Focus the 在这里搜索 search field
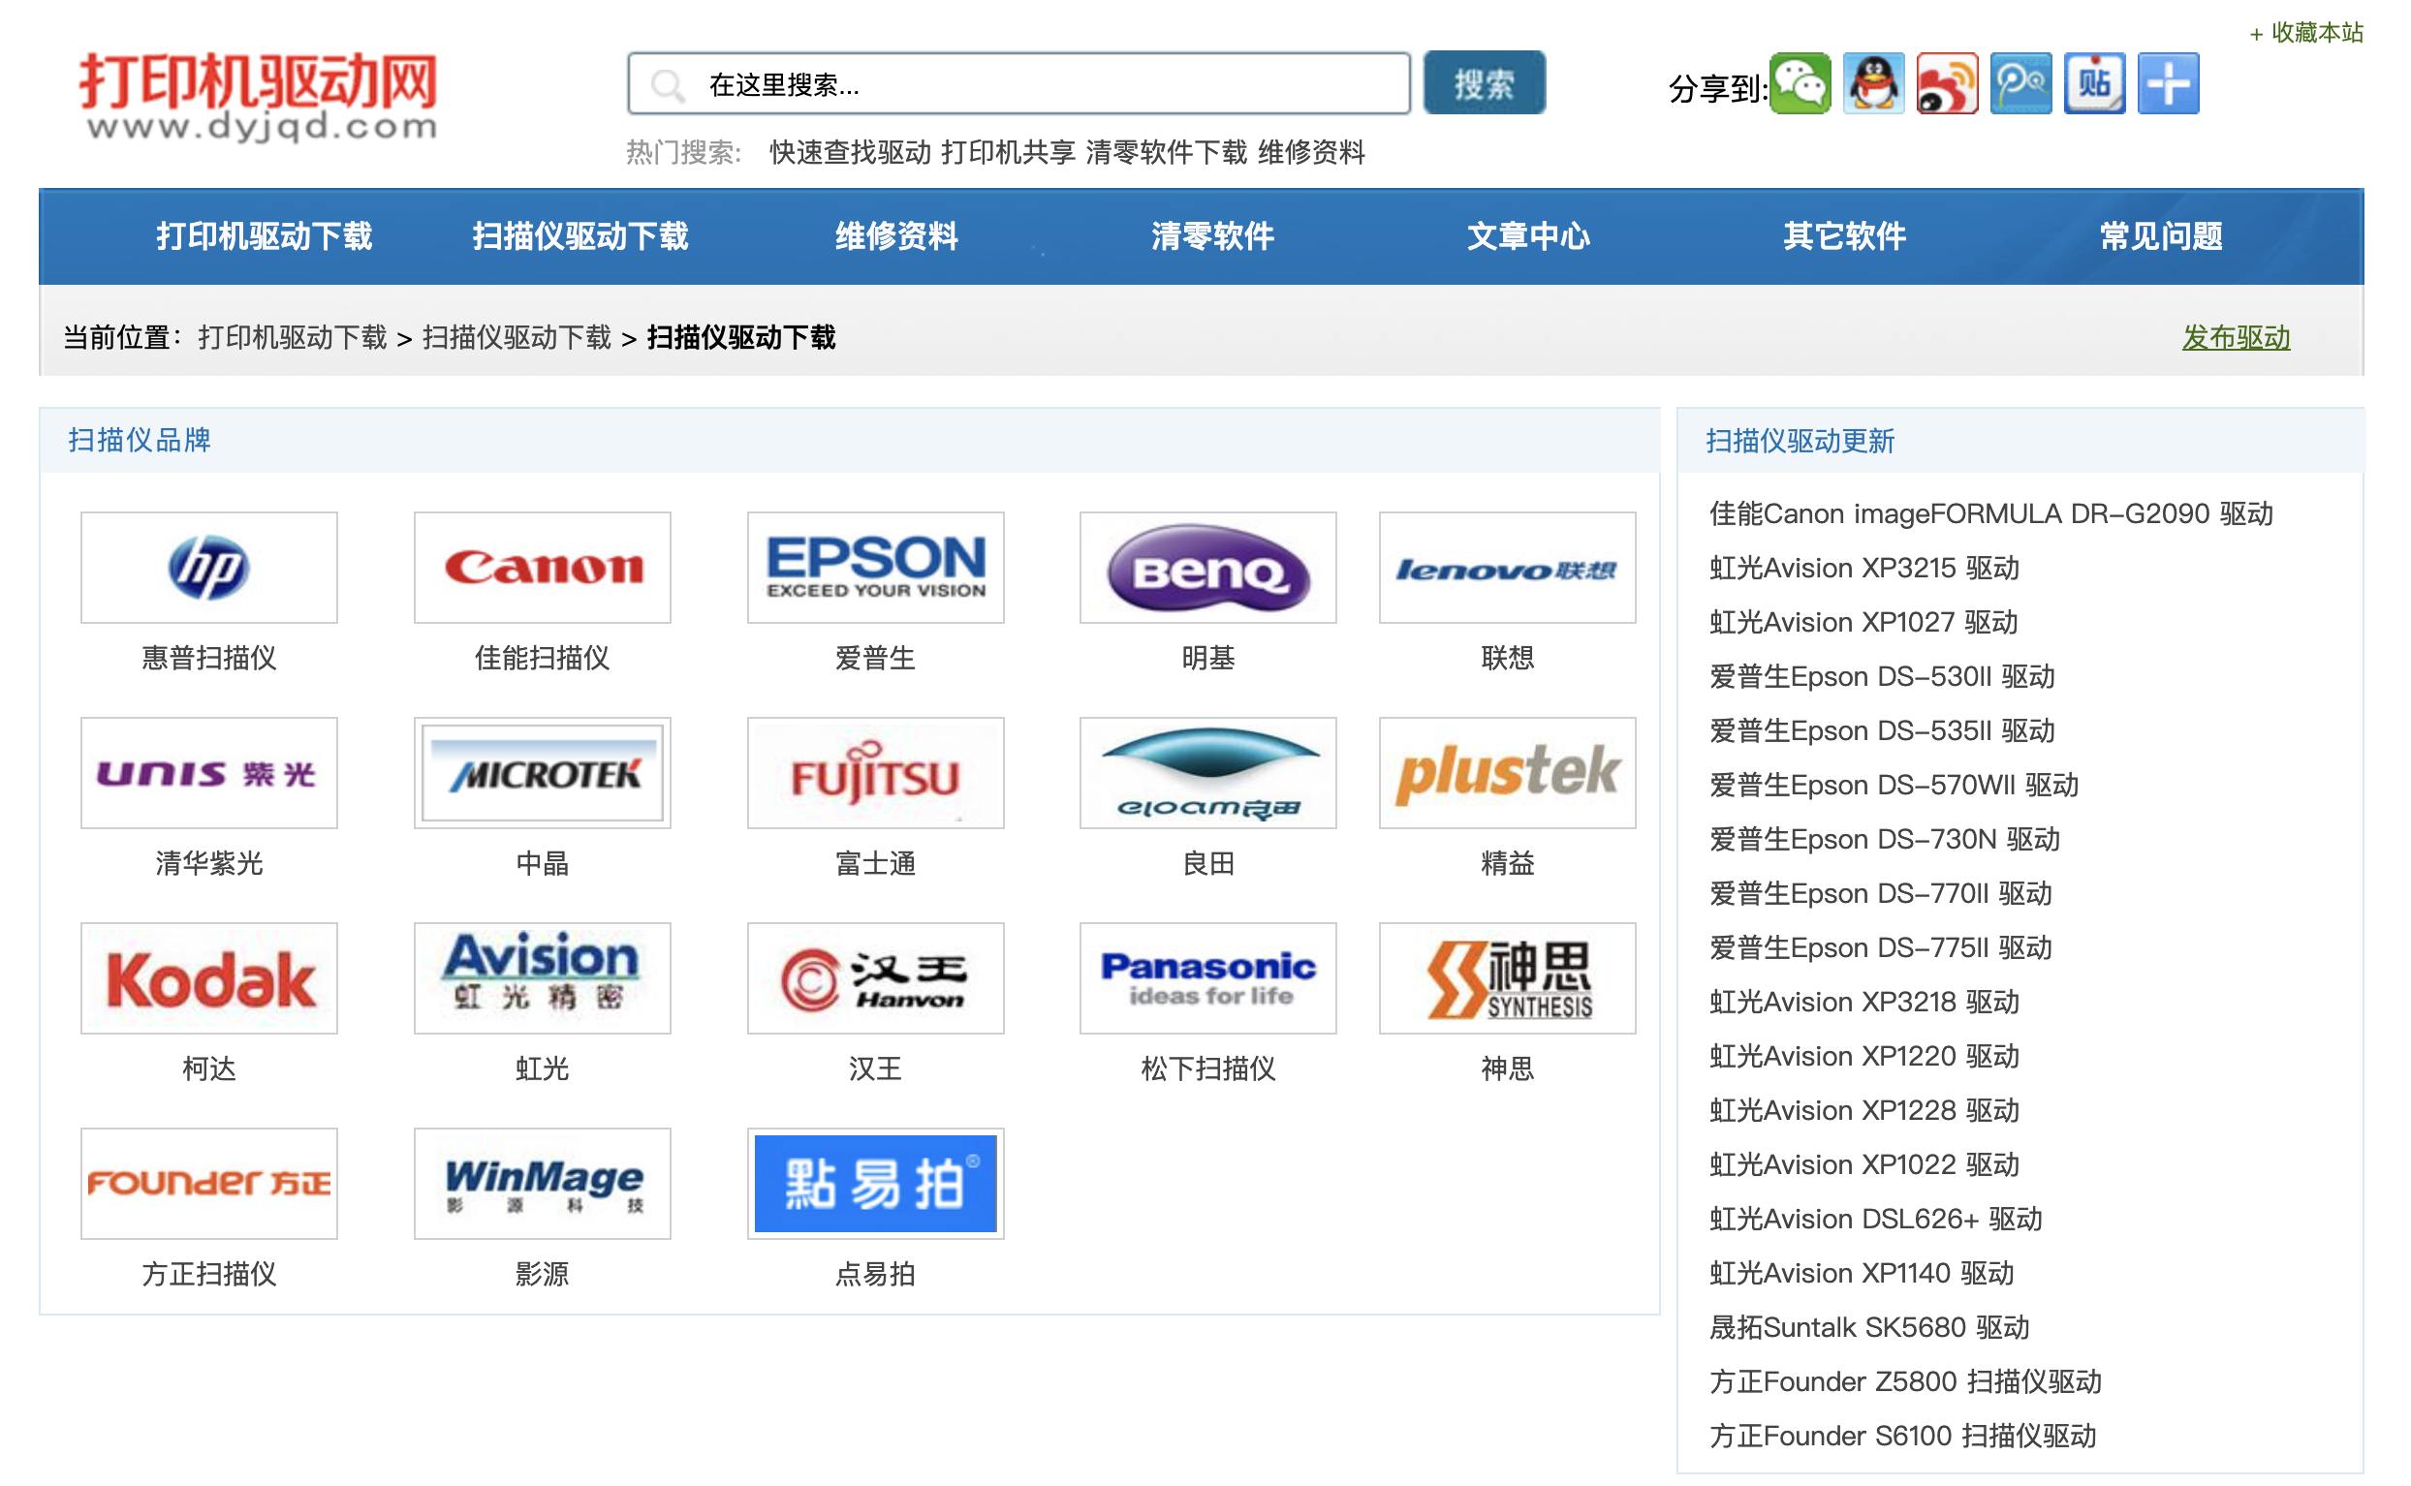Viewport: 2411px width, 1486px height. 1019,84
